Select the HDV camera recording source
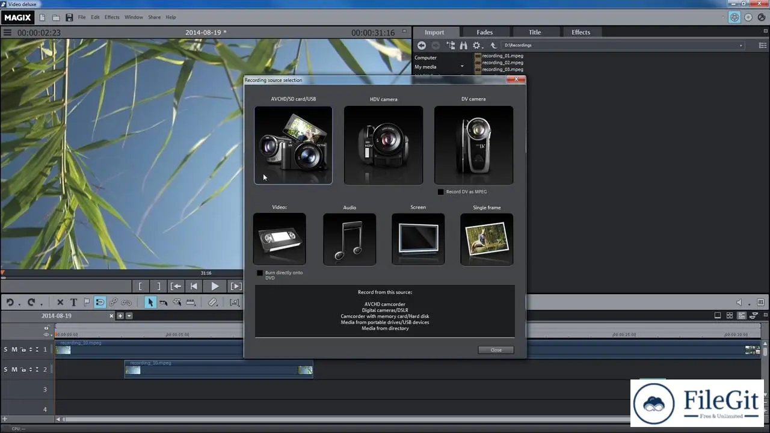 tap(383, 145)
